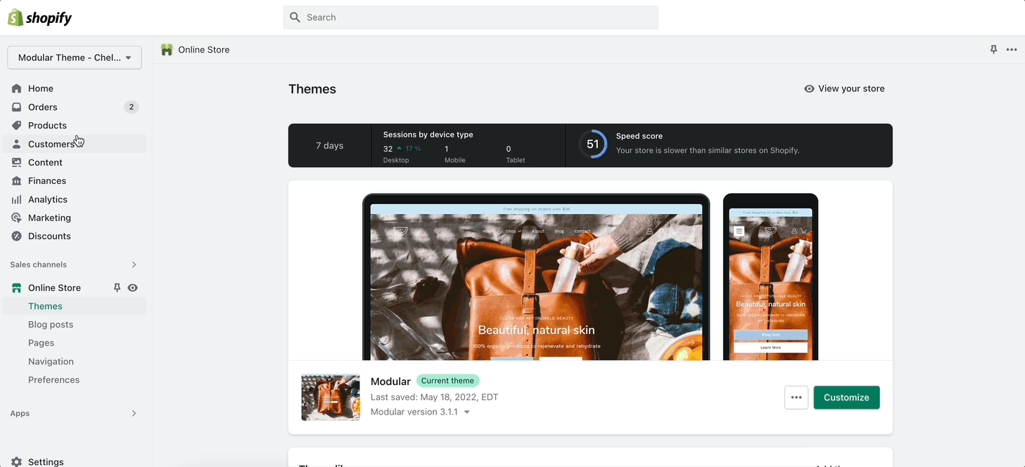
Task: Open Marketing target icon
Action: (x=17, y=218)
